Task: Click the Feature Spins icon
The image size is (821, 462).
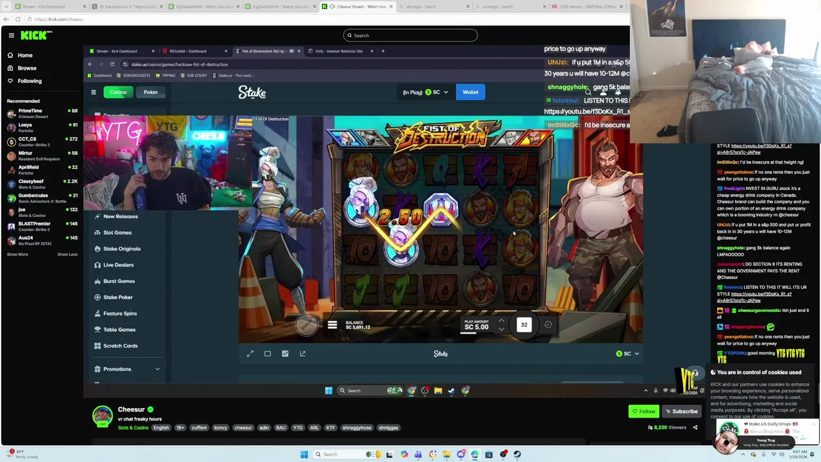Action: pos(97,313)
